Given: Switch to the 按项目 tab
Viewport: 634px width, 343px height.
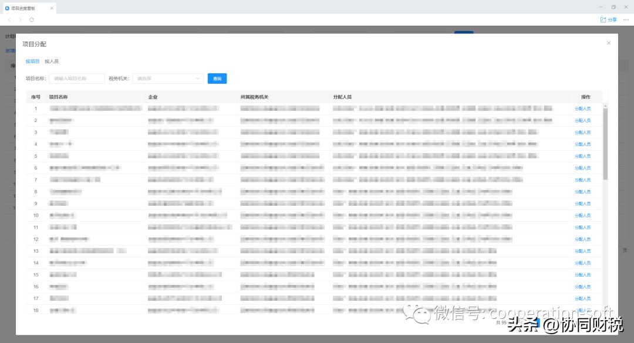Looking at the screenshot, I should tap(32, 61).
